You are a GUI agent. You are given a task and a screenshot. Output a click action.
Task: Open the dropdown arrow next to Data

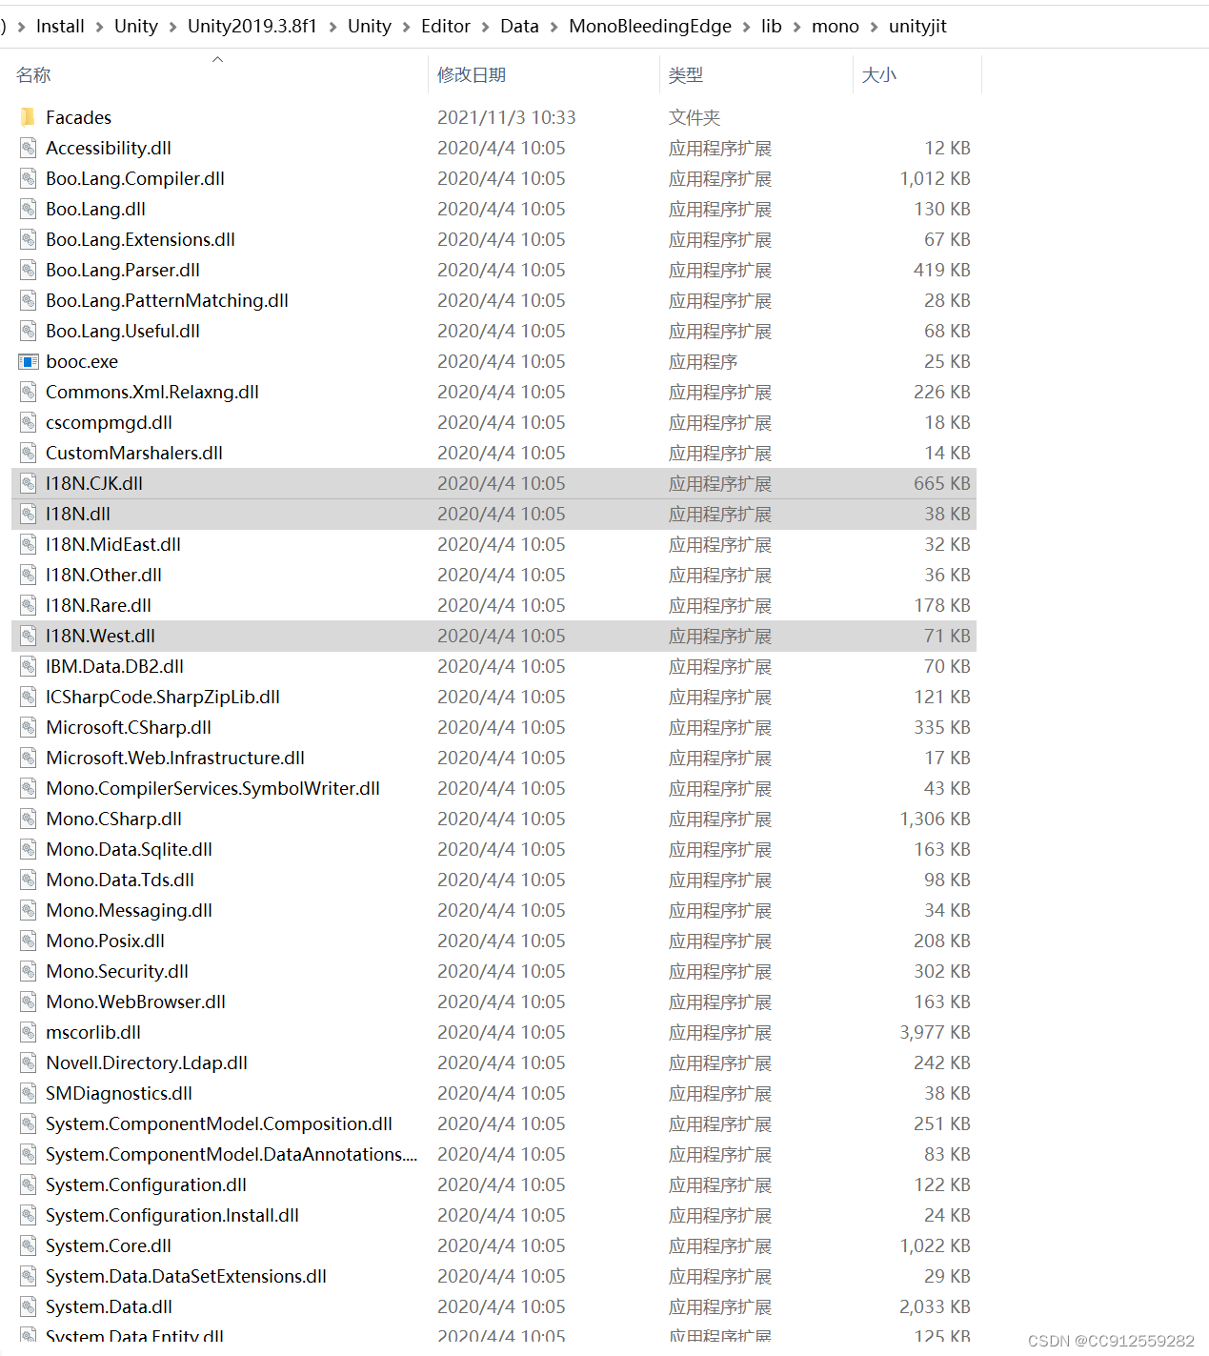tap(553, 27)
